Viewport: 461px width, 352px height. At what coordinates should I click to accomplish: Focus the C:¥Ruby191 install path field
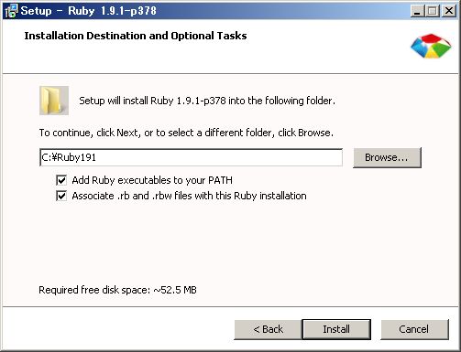[x=191, y=157]
